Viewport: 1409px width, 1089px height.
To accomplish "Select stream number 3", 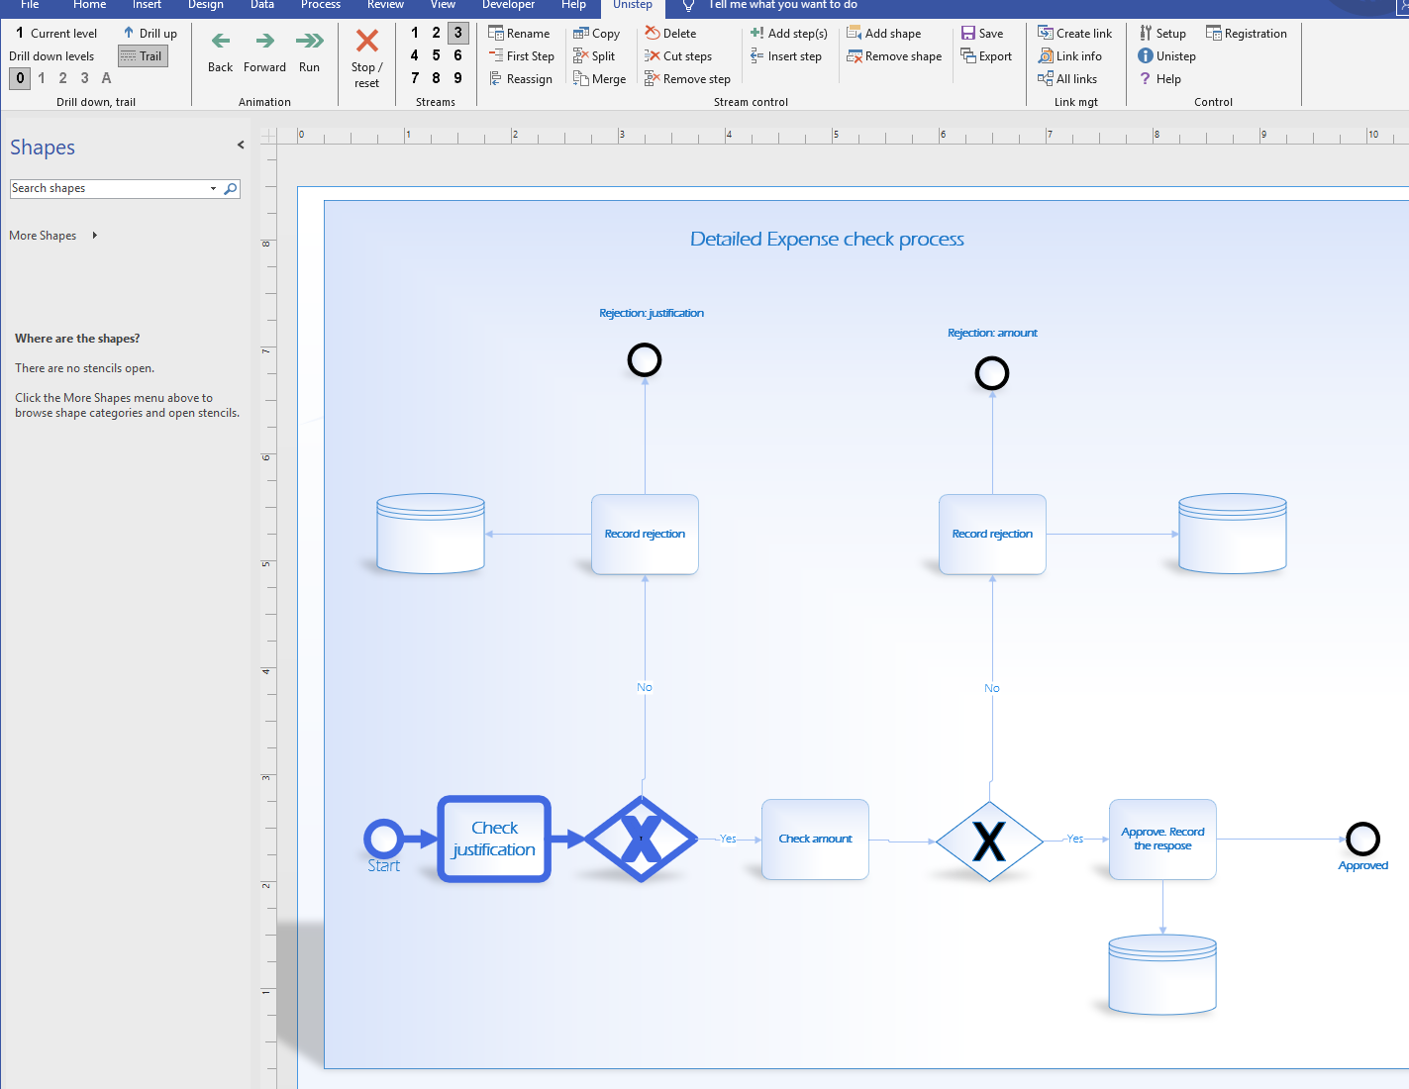I will (457, 33).
